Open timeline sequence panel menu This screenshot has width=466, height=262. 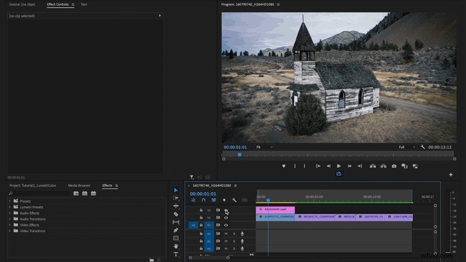coord(236,186)
